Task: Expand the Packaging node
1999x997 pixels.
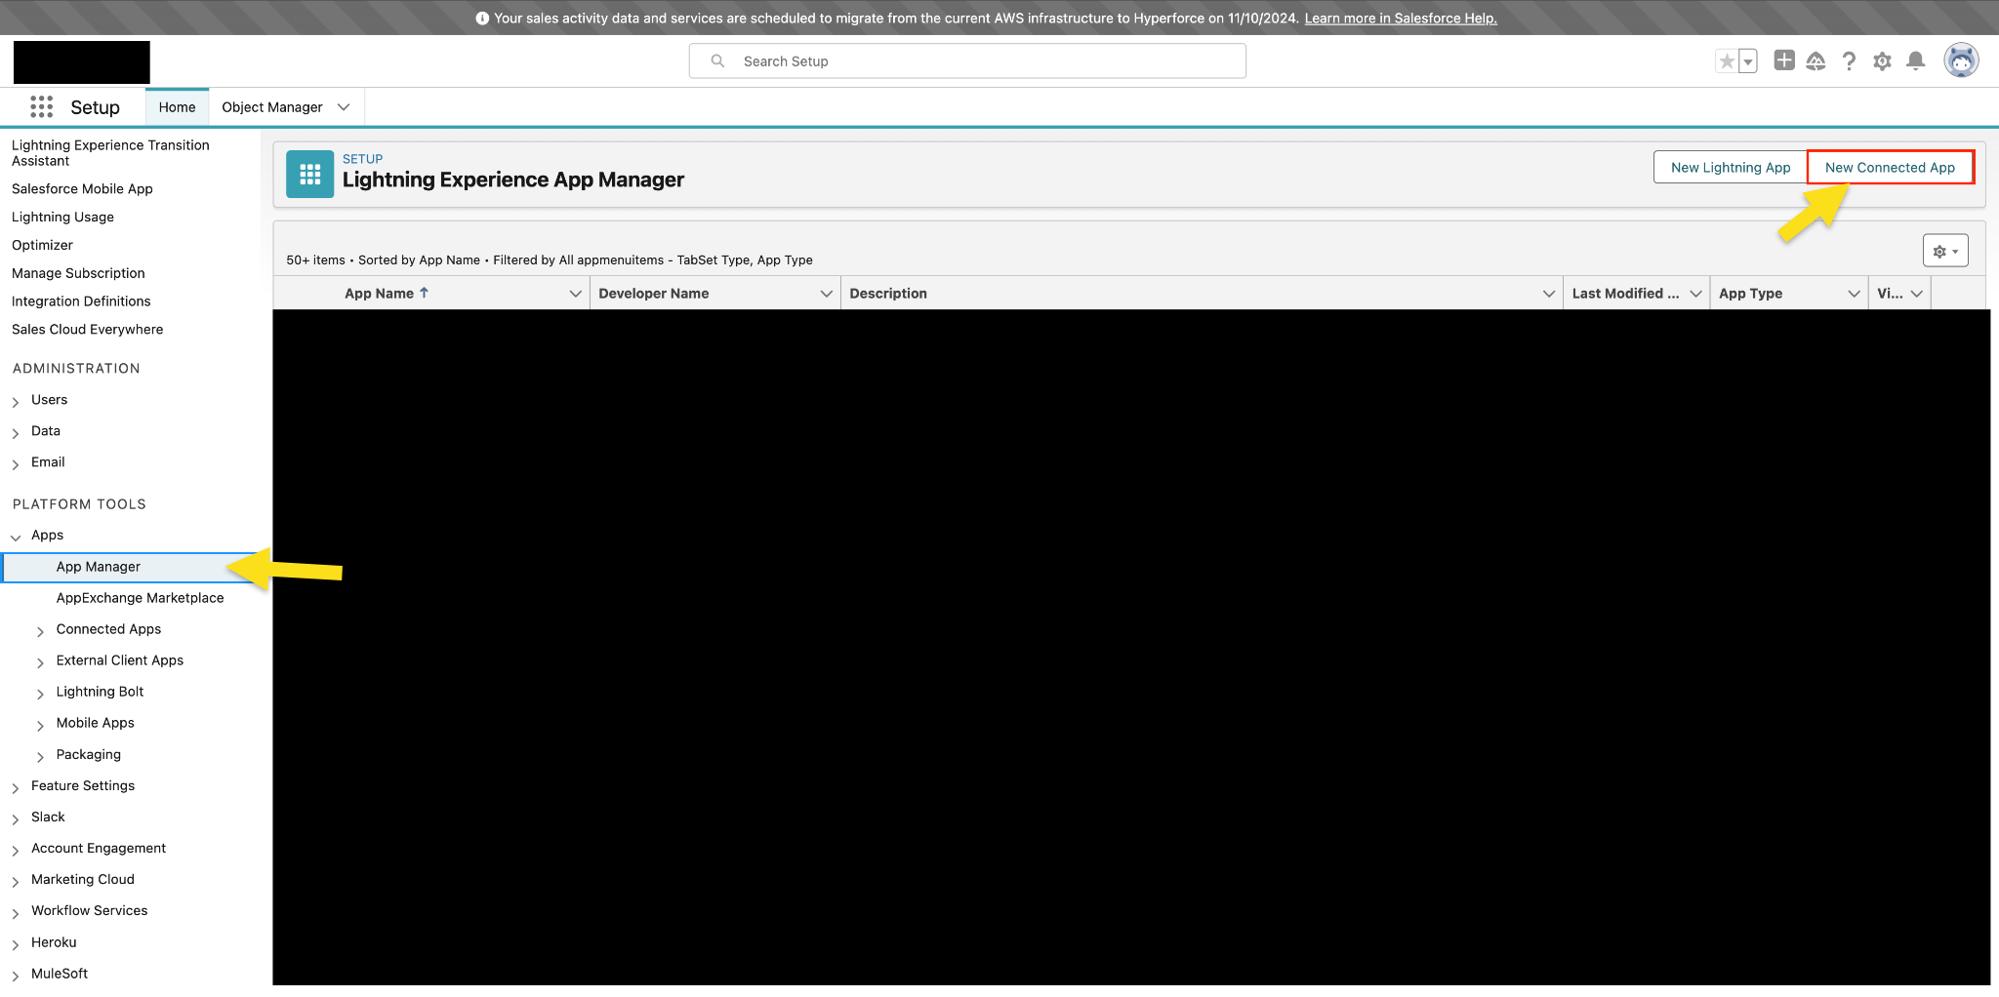Action: click(x=40, y=755)
